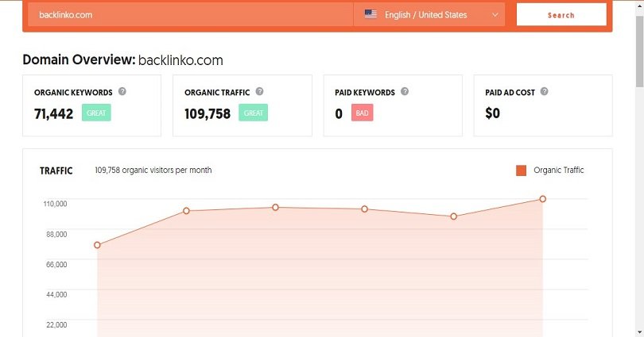Click the United States flag icon
This screenshot has width=644, height=337.
click(x=370, y=14)
